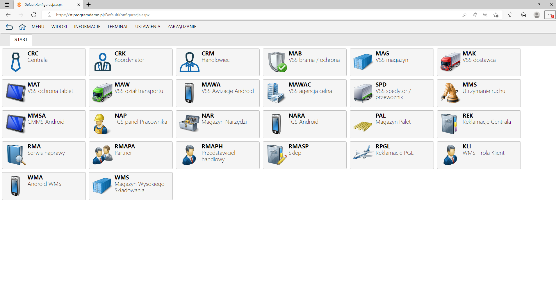Open the RPGL airplane icon
The height and width of the screenshot is (302, 556).
pyautogui.click(x=363, y=152)
